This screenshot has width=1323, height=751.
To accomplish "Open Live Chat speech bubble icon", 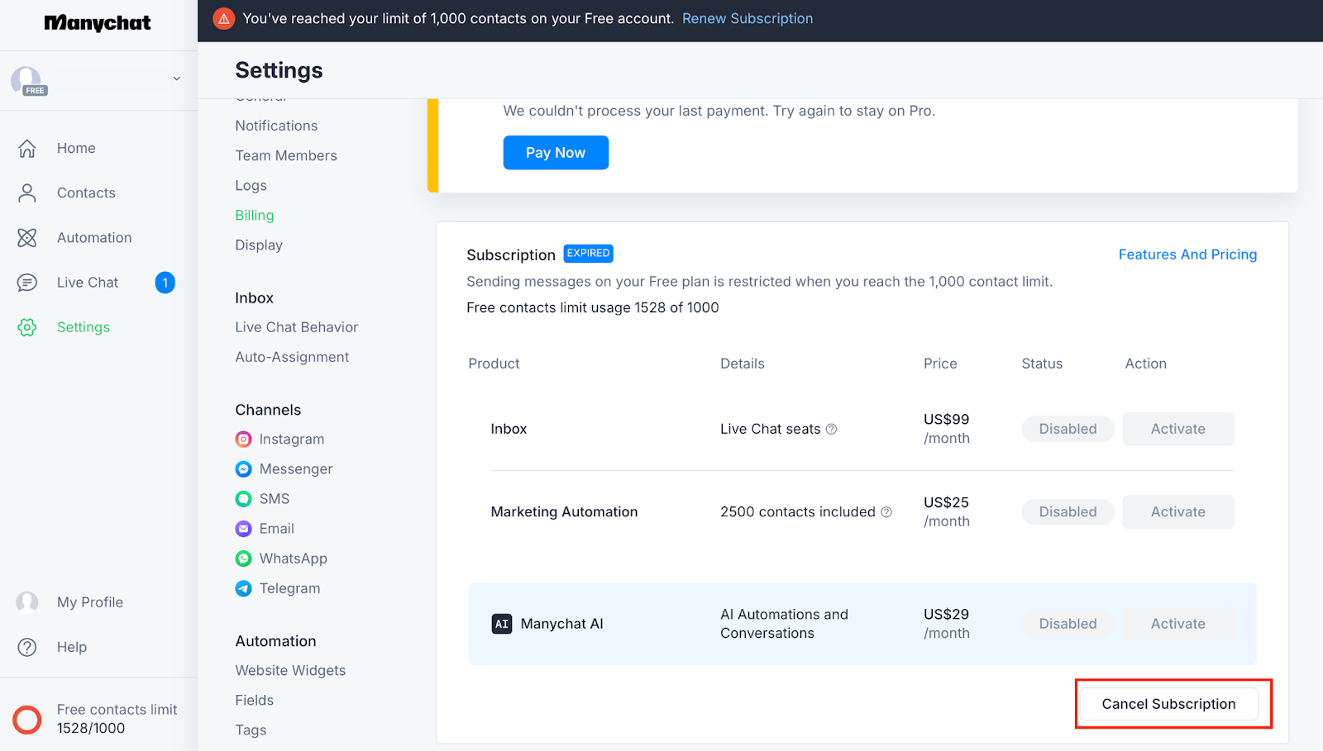I will [27, 283].
